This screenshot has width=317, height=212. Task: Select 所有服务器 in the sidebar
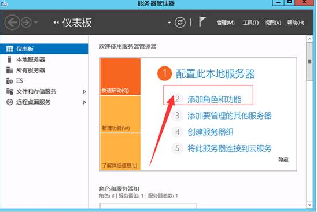(x=44, y=70)
